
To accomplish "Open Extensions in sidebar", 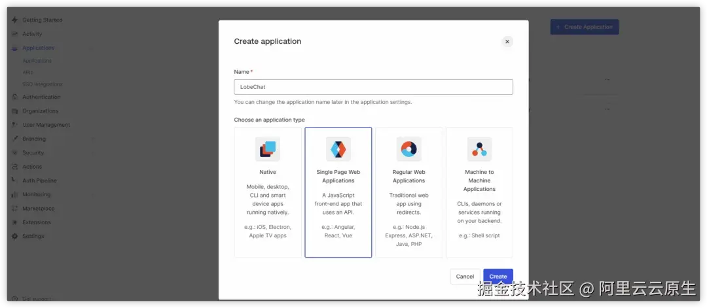I will tap(37, 222).
